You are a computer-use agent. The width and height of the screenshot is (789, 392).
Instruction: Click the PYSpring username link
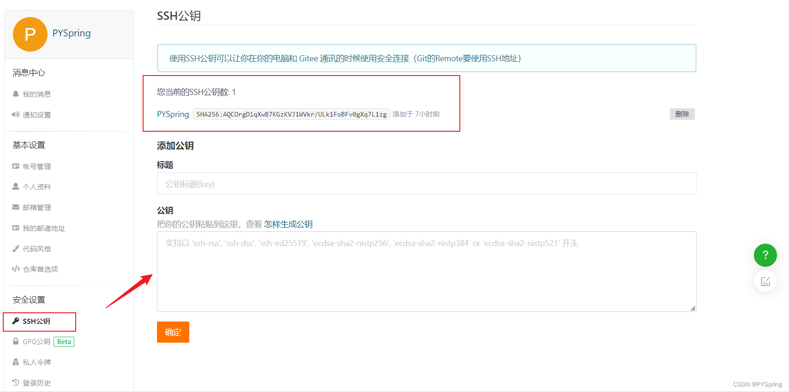pos(72,33)
